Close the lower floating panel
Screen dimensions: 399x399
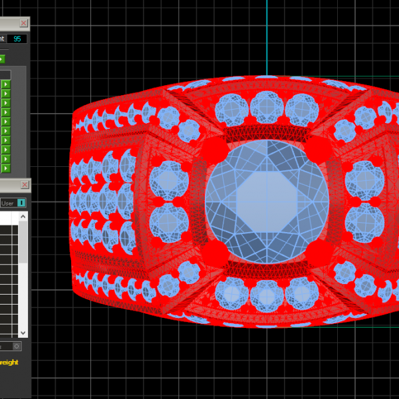pyautogui.click(x=23, y=184)
